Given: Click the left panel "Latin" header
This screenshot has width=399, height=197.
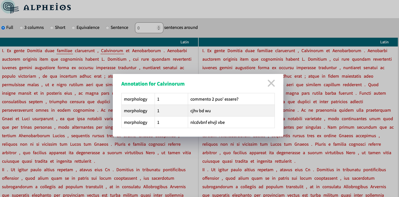Looking at the screenshot, I should coord(184,42).
